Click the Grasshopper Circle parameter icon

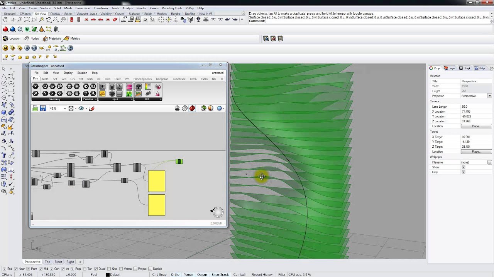pyautogui.click(x=45, y=87)
